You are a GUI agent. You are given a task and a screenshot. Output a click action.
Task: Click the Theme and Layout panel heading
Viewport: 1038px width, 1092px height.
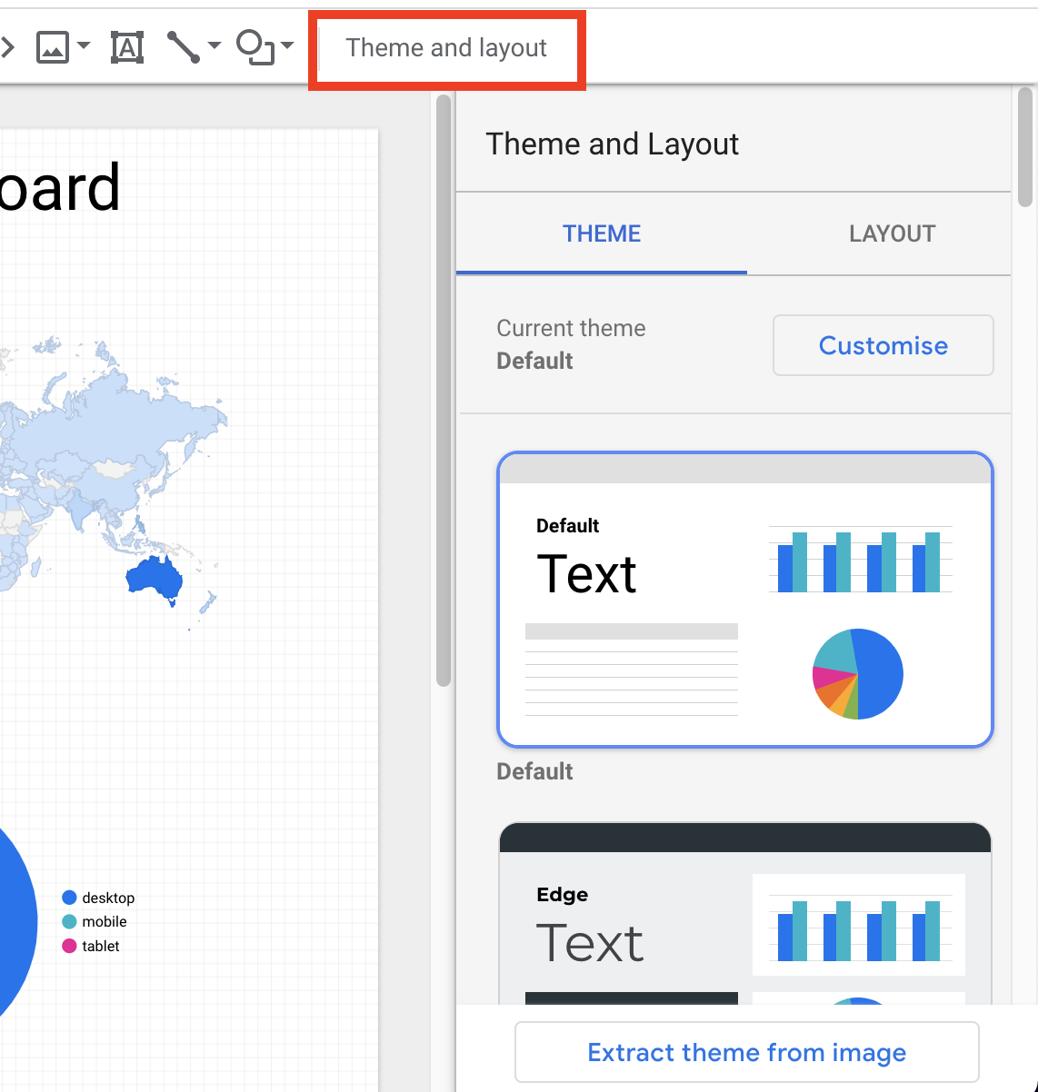[613, 144]
